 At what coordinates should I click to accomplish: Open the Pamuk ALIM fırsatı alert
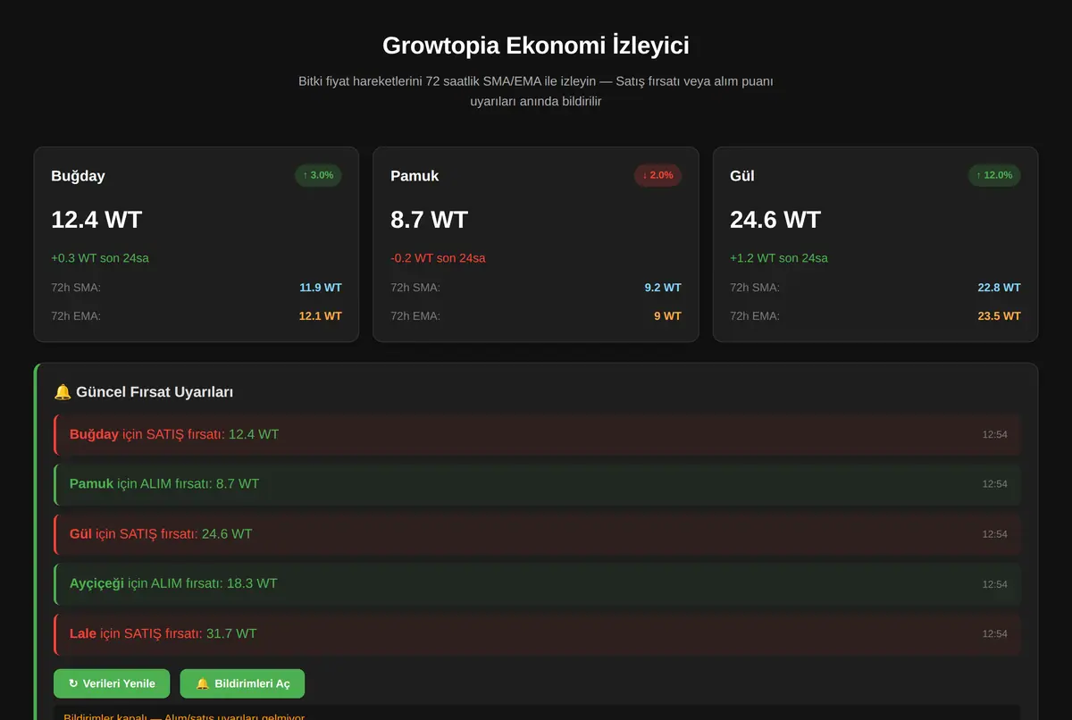(537, 483)
